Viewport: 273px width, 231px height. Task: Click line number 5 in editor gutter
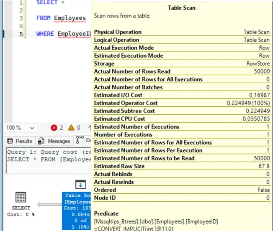point(21,34)
